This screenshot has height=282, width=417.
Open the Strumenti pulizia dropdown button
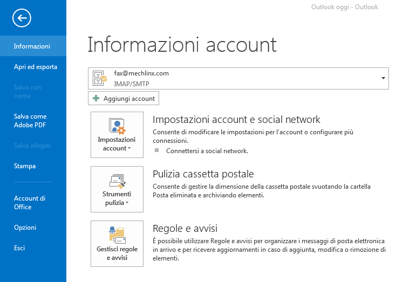[x=117, y=189]
